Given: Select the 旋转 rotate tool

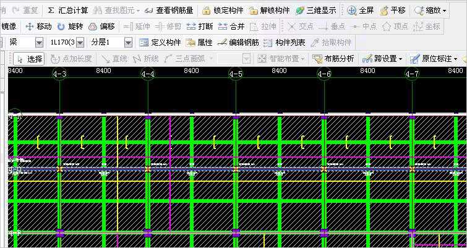Looking at the screenshot, I should click(x=71, y=27).
